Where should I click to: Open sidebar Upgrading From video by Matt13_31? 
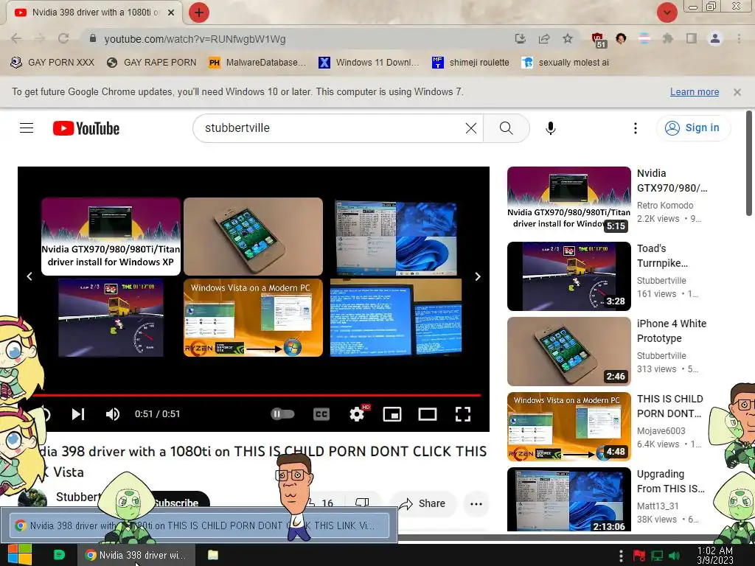click(568, 500)
